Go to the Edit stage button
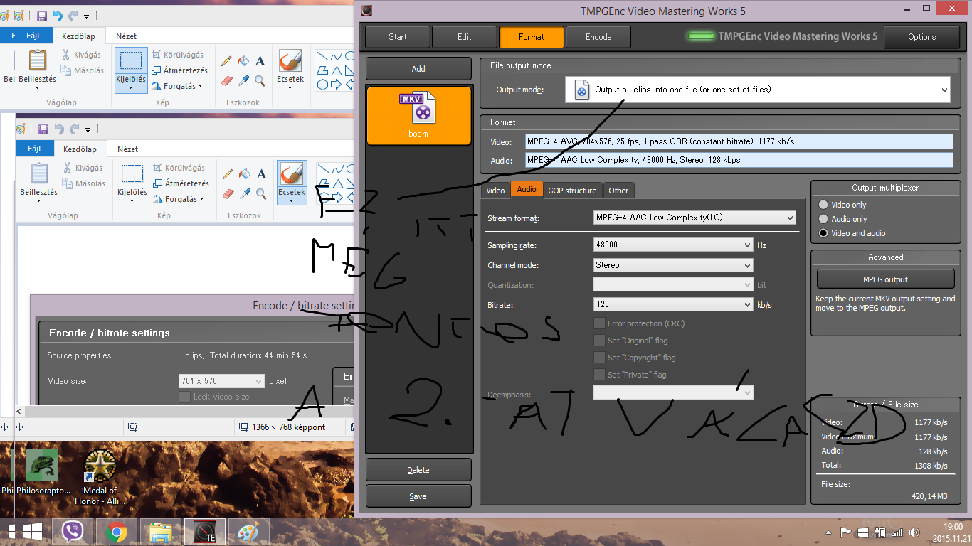The height and width of the screenshot is (546, 972). (x=465, y=37)
